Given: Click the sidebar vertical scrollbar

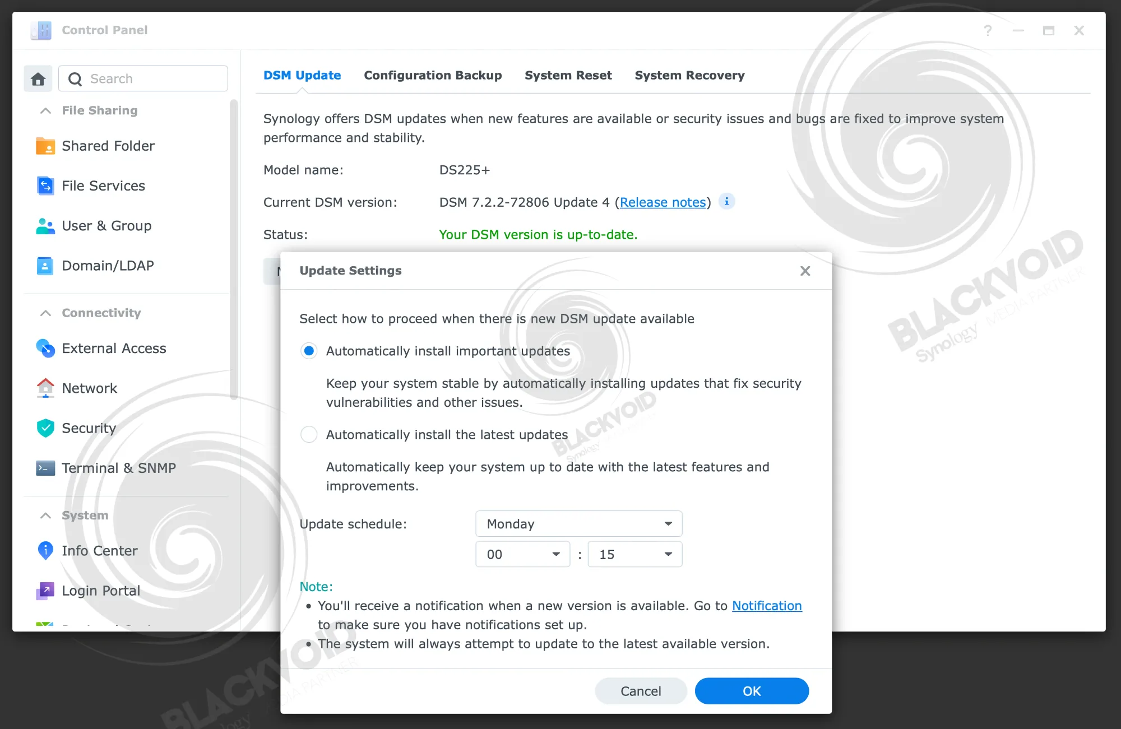Looking at the screenshot, I should point(234,250).
